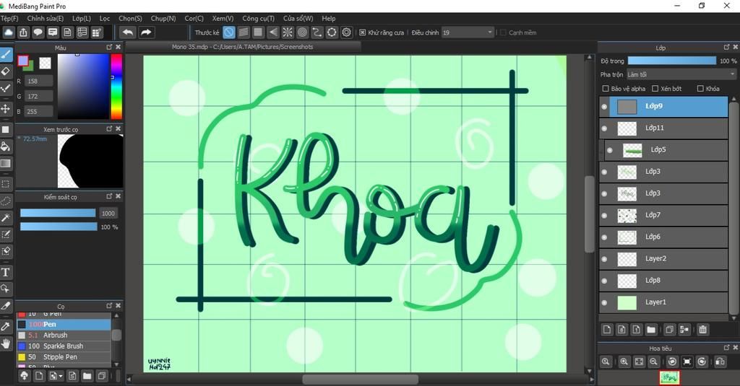Duplicate the current layer
Viewport: 740px width, 386px height.
click(x=669, y=330)
